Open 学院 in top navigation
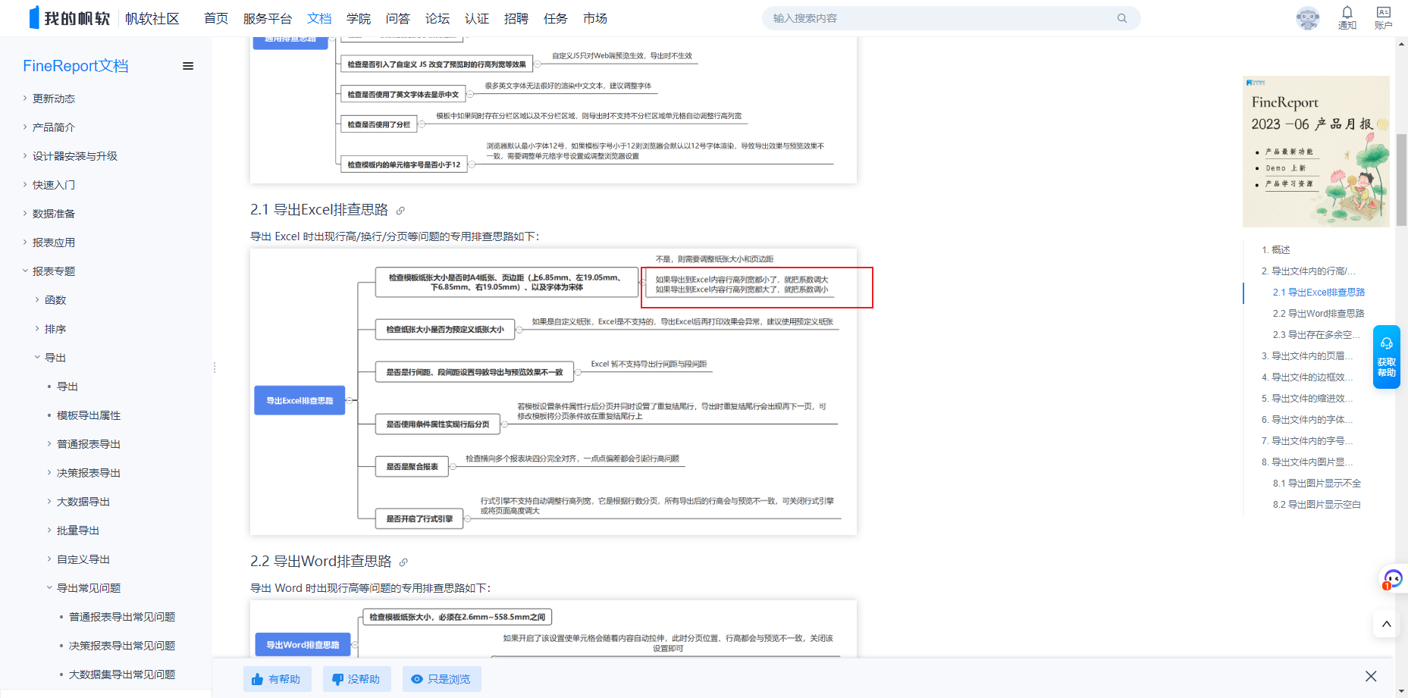The height and width of the screenshot is (698, 1408). [359, 18]
